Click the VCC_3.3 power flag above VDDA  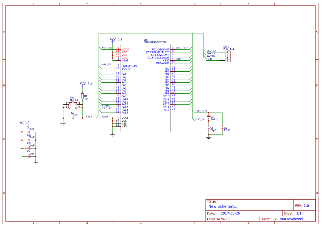click(x=116, y=40)
